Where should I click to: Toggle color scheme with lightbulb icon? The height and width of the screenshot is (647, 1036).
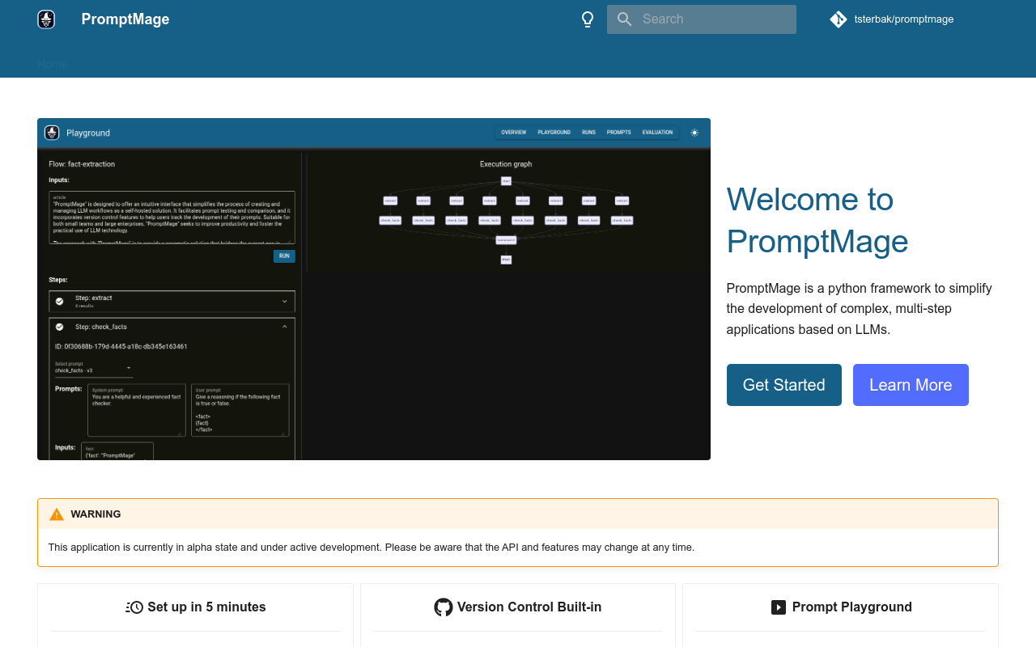[x=588, y=19]
